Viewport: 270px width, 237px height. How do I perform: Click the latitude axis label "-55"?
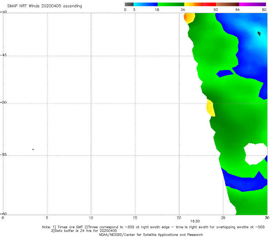pos(3,155)
